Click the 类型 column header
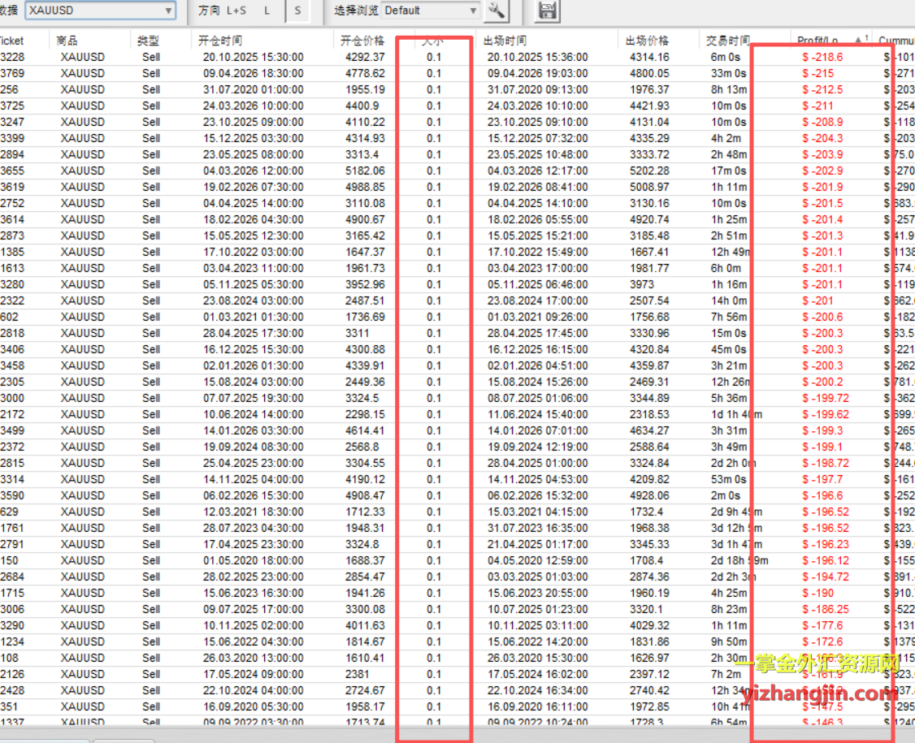The width and height of the screenshot is (915, 743). tap(148, 41)
